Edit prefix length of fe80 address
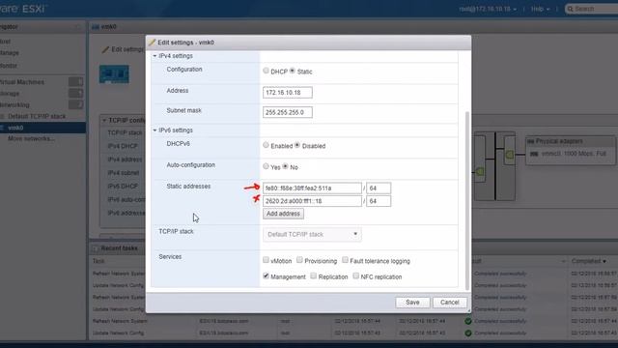Screen dimensions: 618x348 tap(379, 188)
